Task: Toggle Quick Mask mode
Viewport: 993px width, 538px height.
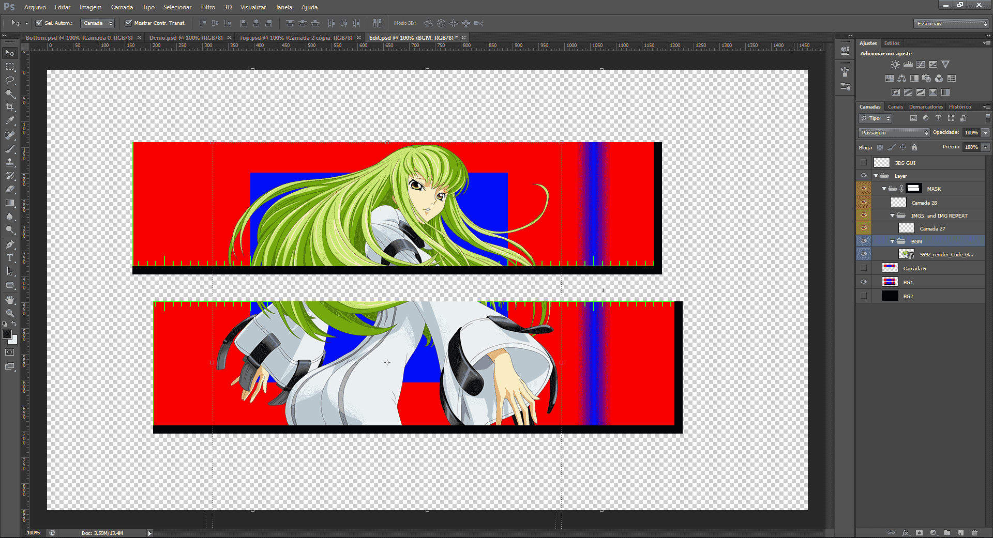Action: [10, 352]
